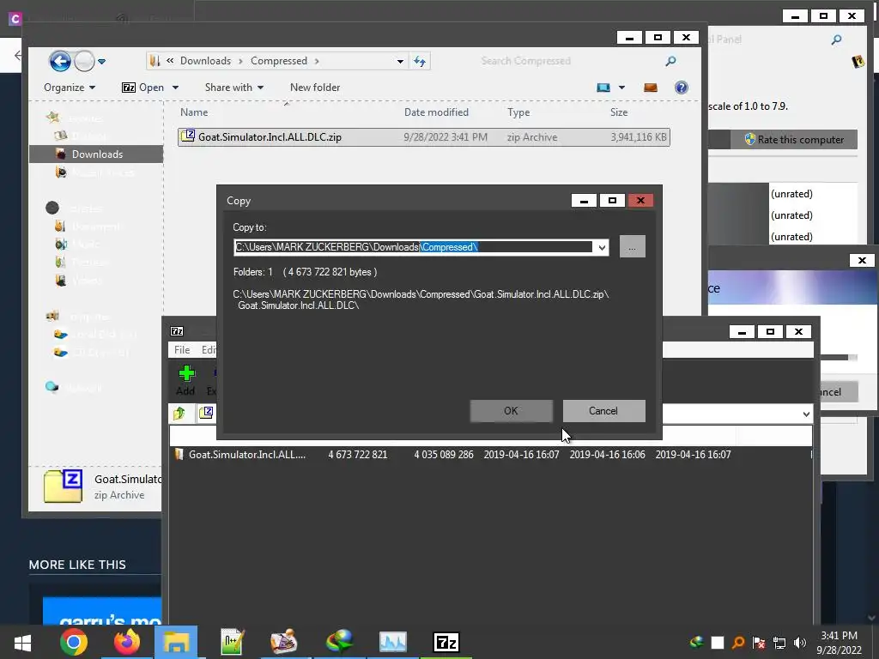The image size is (879, 659).
Task: Expand the view options dropdown arrow
Action: pyautogui.click(x=621, y=88)
